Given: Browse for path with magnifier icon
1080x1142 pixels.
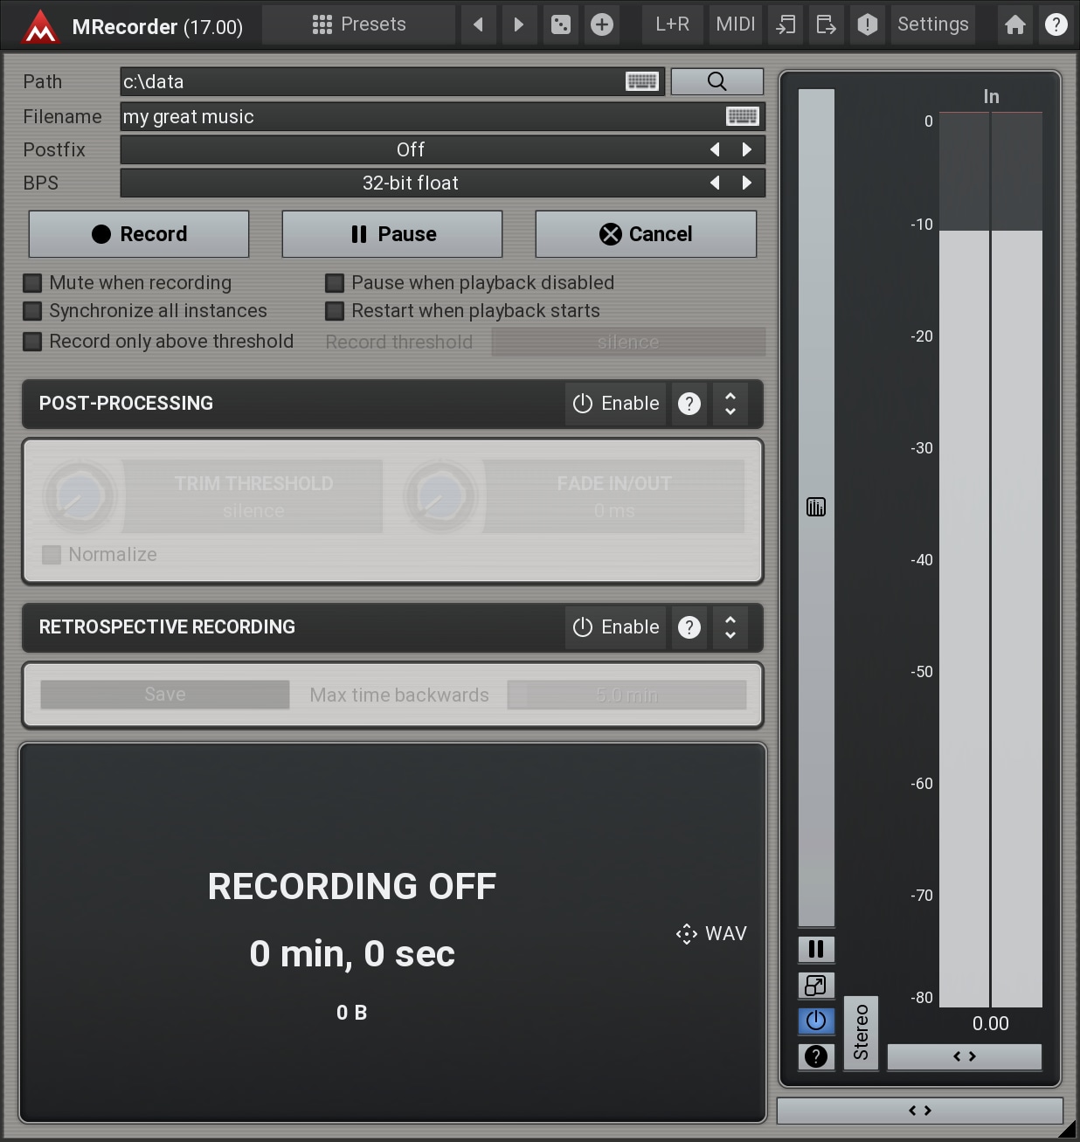Looking at the screenshot, I should [717, 81].
